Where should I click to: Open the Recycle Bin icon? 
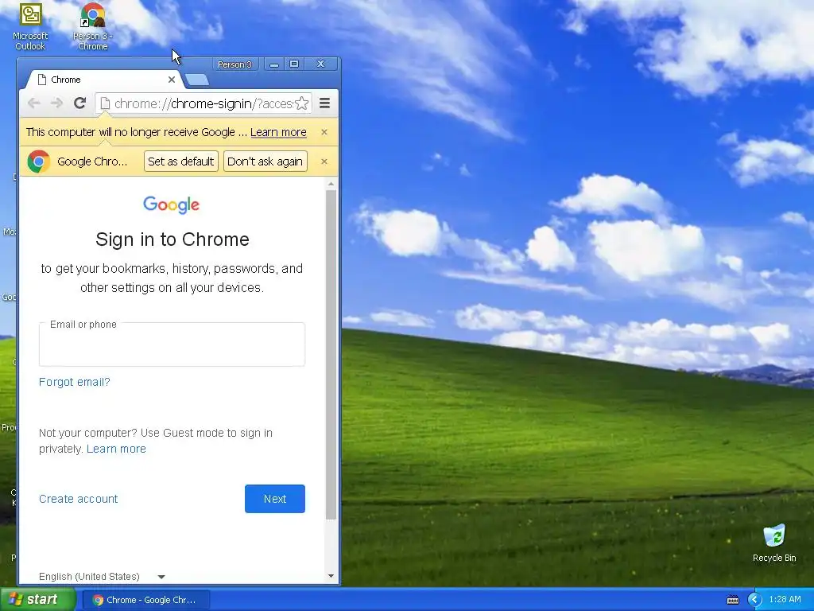pyautogui.click(x=774, y=543)
